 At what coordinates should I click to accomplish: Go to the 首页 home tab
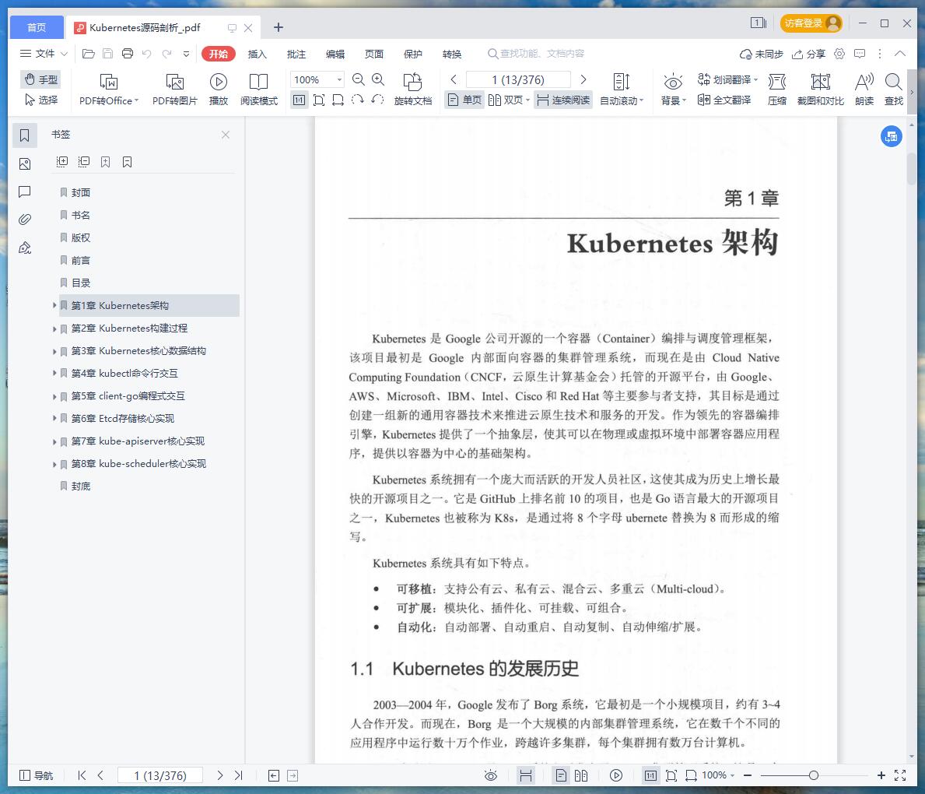point(37,27)
